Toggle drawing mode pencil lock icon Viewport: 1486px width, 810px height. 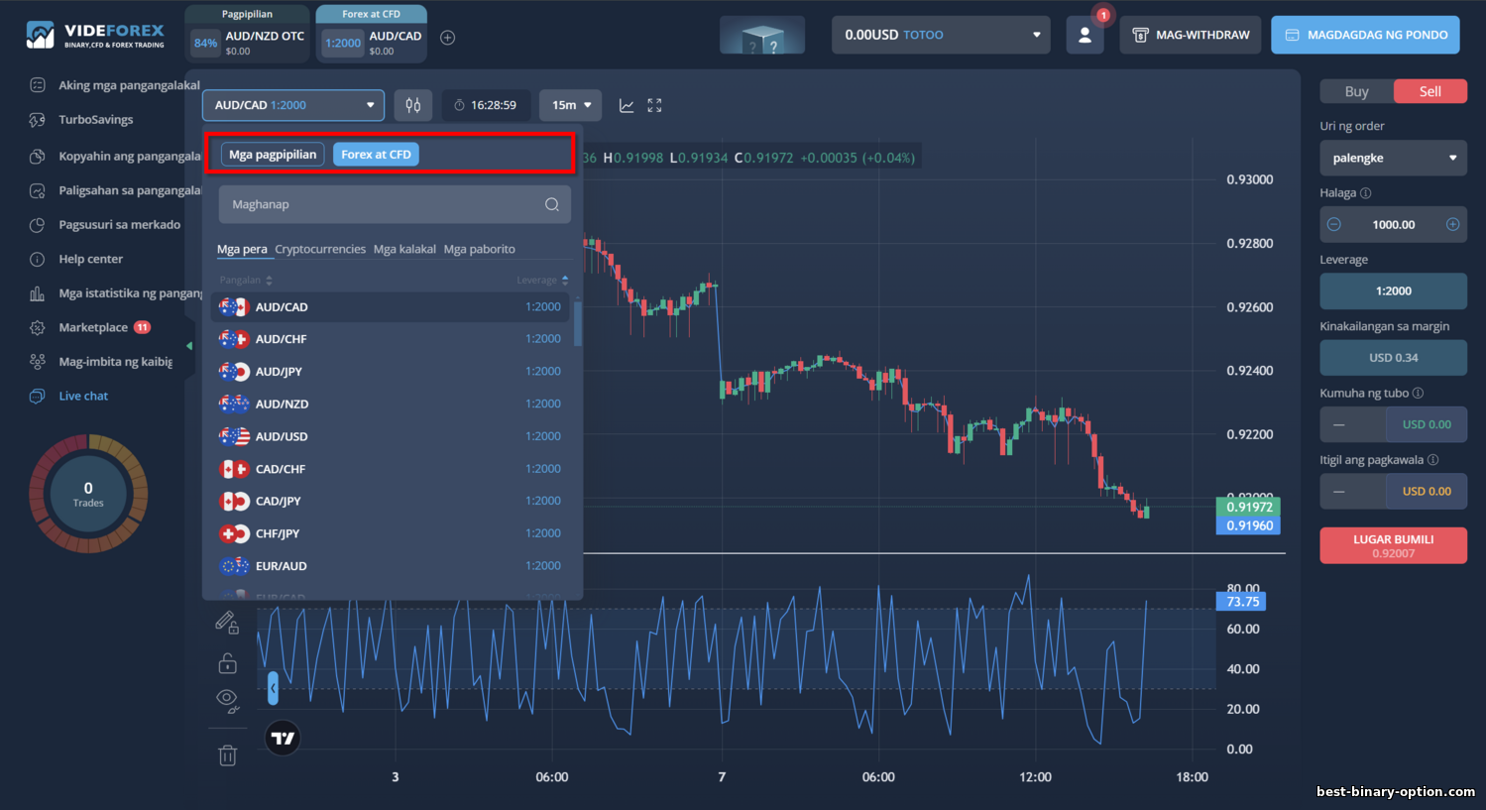pyautogui.click(x=227, y=622)
